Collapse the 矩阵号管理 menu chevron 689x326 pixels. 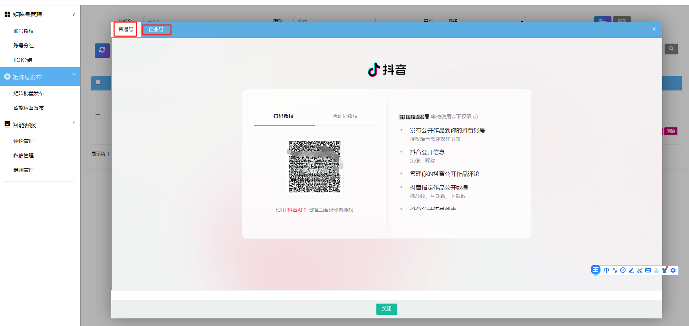(x=74, y=14)
